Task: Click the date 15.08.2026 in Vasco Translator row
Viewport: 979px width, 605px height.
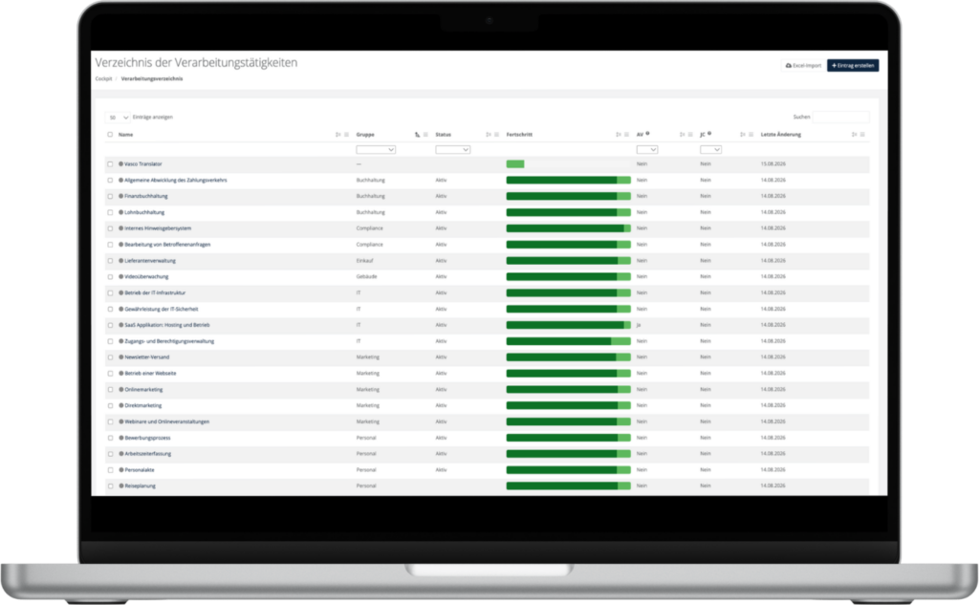Action: coord(772,164)
